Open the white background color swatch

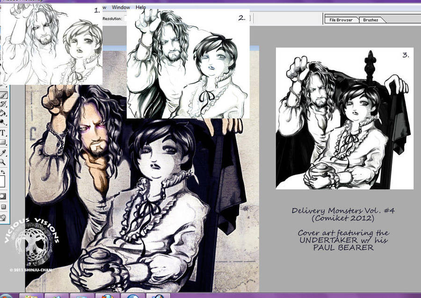pos(2,182)
